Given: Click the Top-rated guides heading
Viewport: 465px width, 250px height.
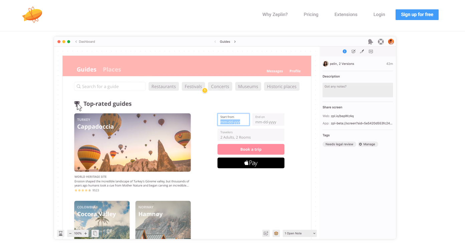Looking at the screenshot, I should coord(107,104).
